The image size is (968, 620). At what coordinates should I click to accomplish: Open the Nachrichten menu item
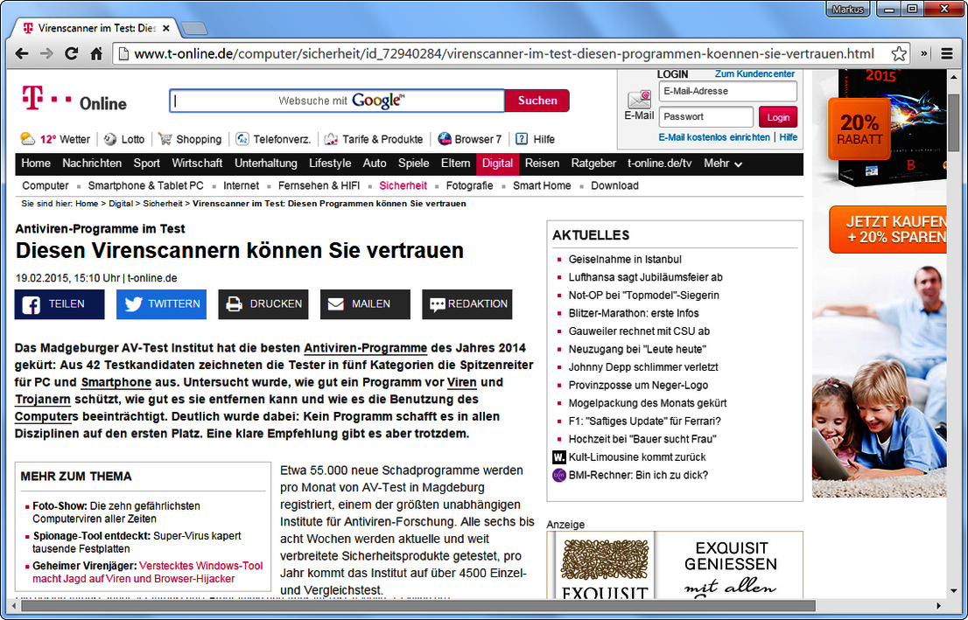[x=92, y=164]
